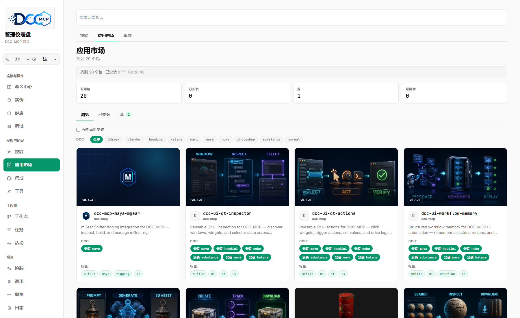Click the mGear M icon beside dcc-mcp-maya-mgear

pyautogui.click(x=86, y=216)
